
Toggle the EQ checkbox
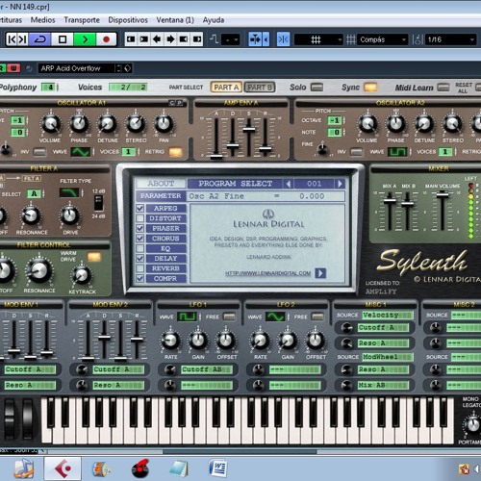(139, 248)
